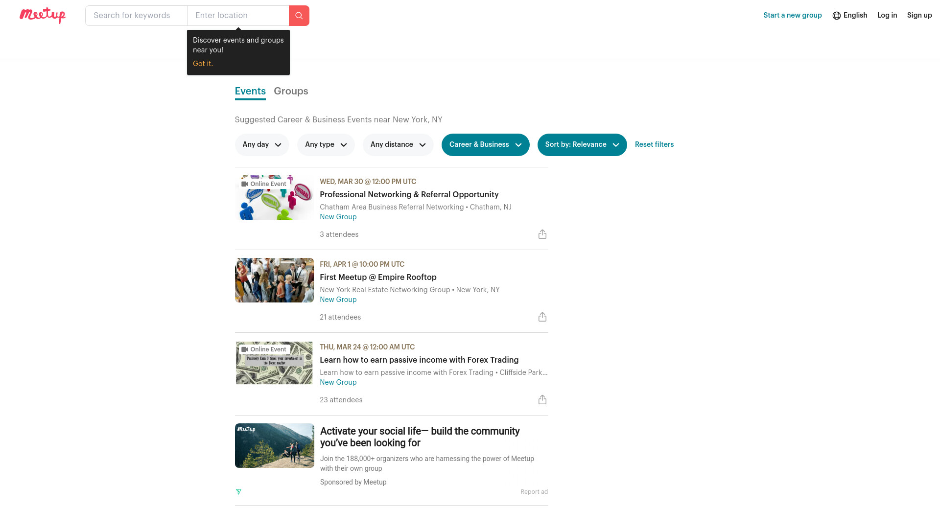Viewport: 940px width, 509px height.
Task: Open the Empire Rooftop event thumbnail
Action: 274,280
